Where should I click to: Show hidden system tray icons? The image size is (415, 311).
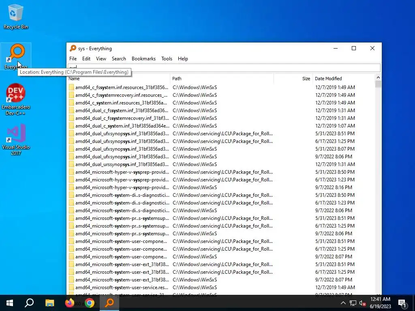point(343,303)
